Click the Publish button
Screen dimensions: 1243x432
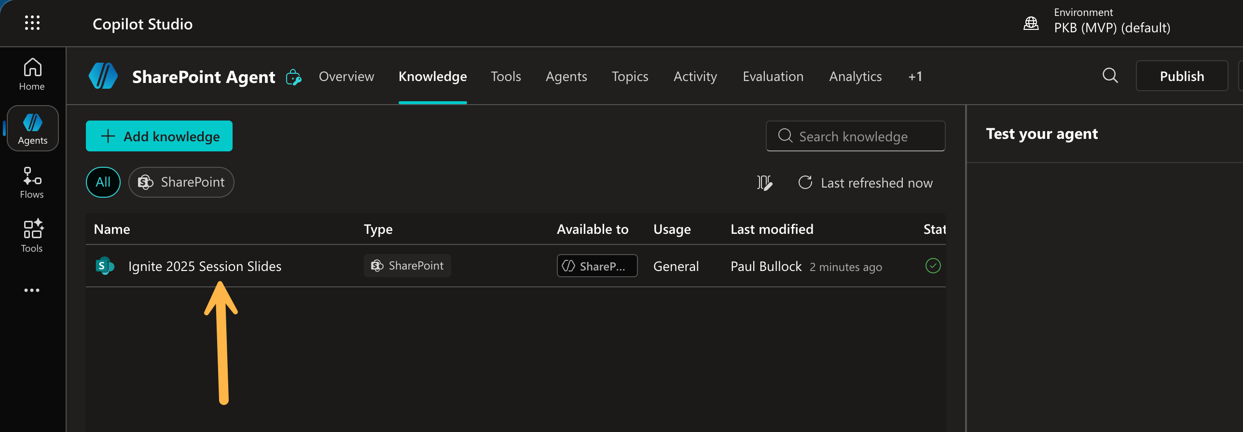(x=1182, y=76)
